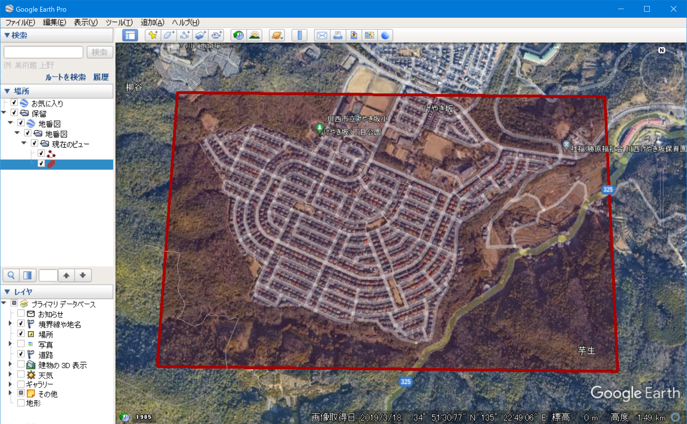The image size is (687, 424).
Task: Enable the 写真 layer checkbox
Action: pos(21,344)
